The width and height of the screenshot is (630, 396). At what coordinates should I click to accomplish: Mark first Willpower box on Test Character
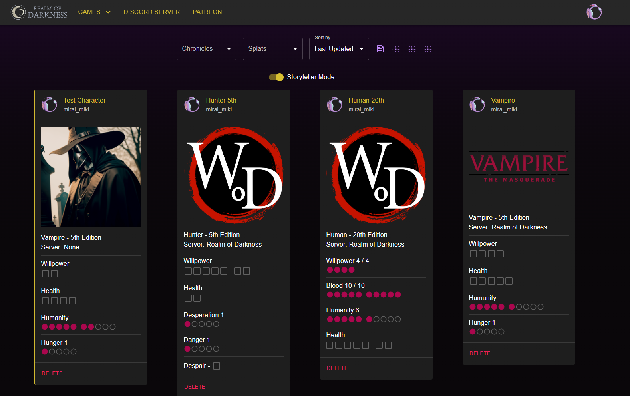pyautogui.click(x=46, y=274)
